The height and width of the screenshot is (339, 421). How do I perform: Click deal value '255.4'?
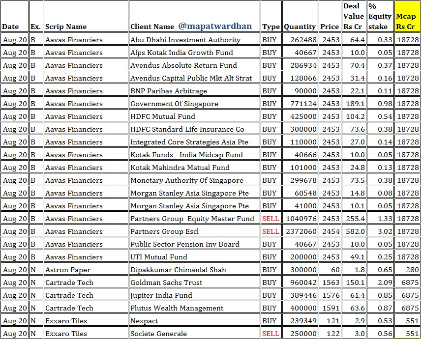click(355, 219)
